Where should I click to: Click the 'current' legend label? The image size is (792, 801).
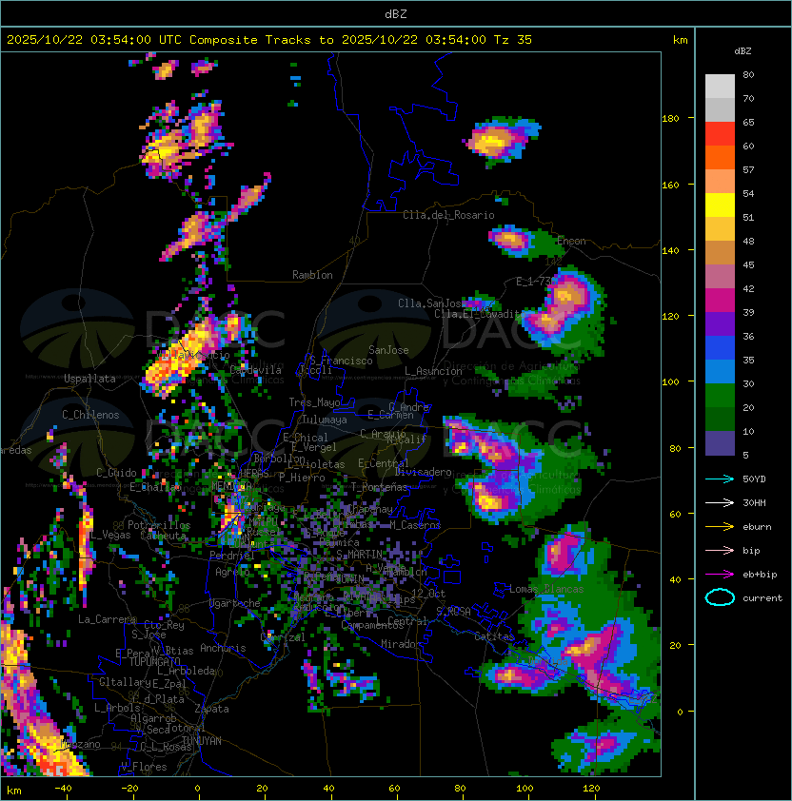[762, 598]
